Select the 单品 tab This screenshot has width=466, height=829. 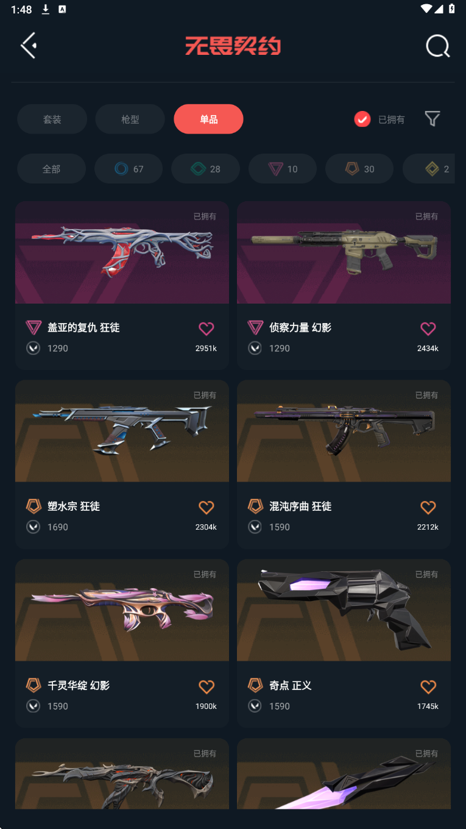coord(208,119)
